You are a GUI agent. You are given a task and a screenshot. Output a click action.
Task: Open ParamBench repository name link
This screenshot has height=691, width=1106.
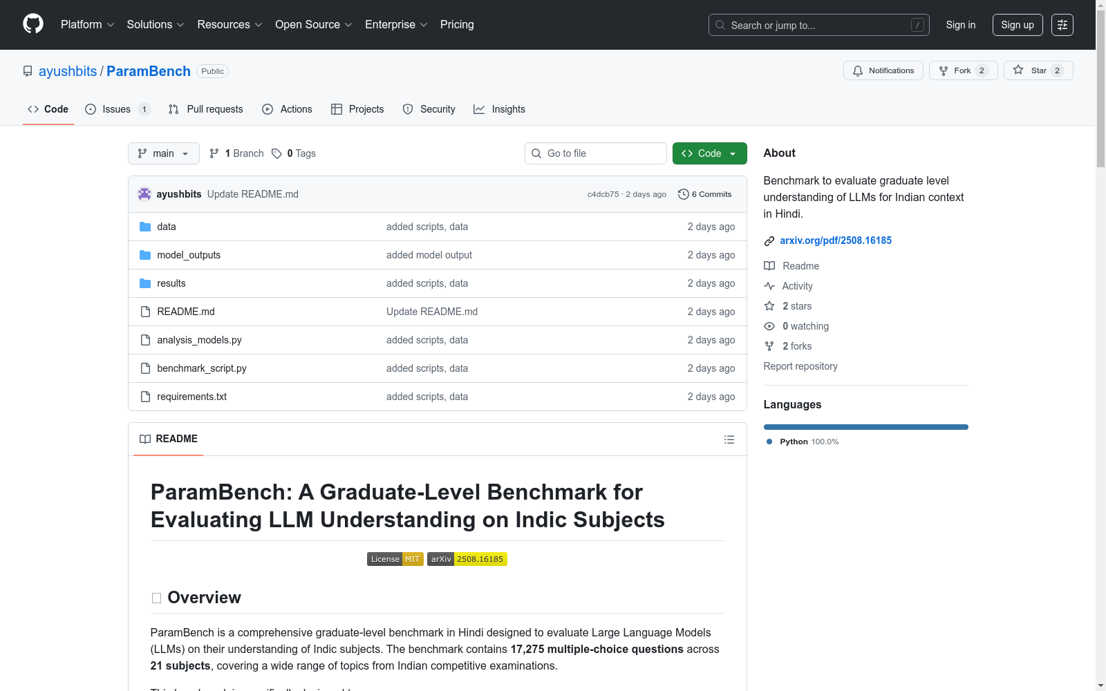click(x=149, y=71)
